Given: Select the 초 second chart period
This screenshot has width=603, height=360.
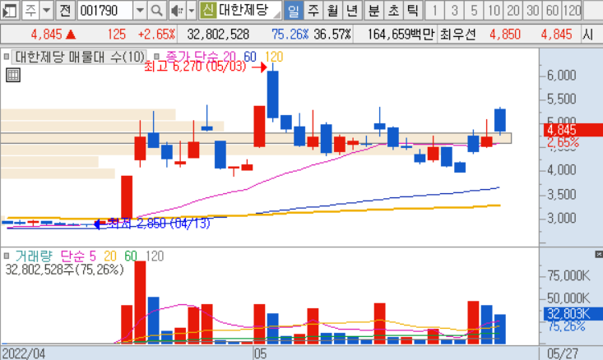Looking at the screenshot, I should point(393,11).
